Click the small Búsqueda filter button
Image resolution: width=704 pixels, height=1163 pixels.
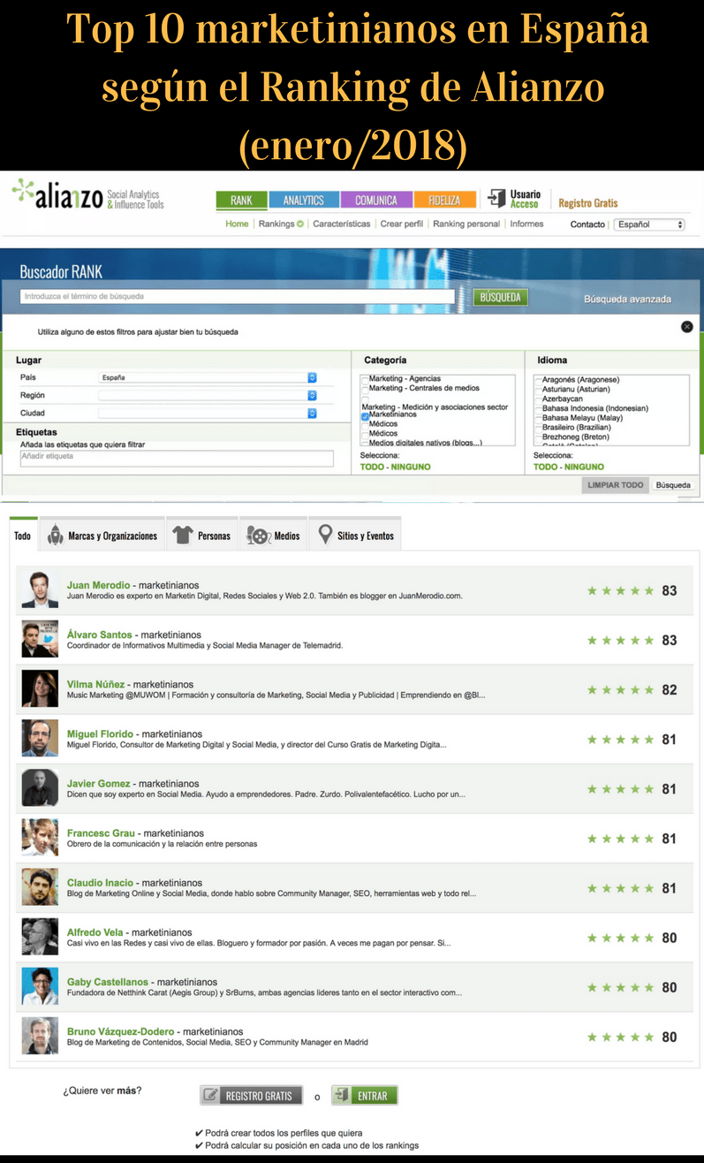[x=674, y=485]
